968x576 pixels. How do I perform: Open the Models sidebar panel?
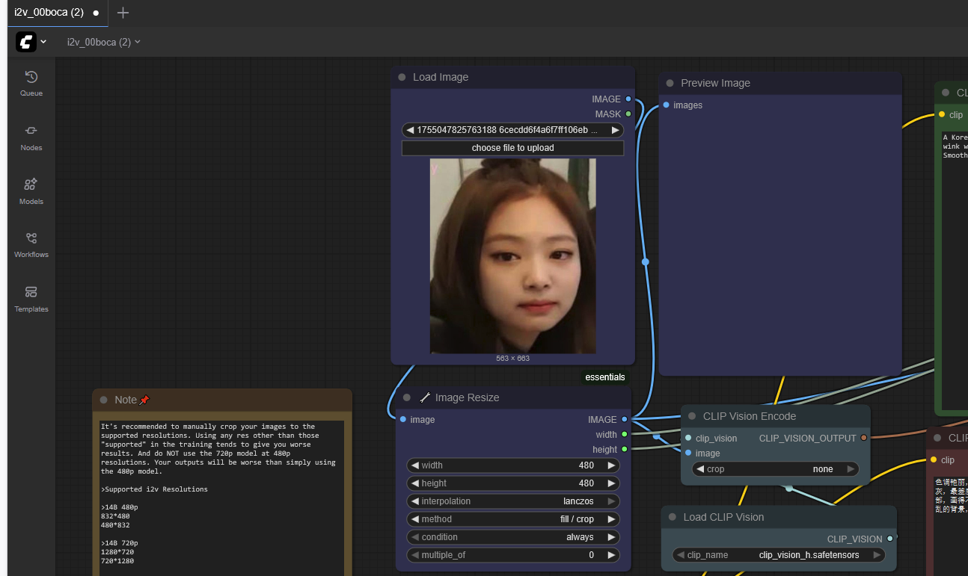[x=31, y=191]
